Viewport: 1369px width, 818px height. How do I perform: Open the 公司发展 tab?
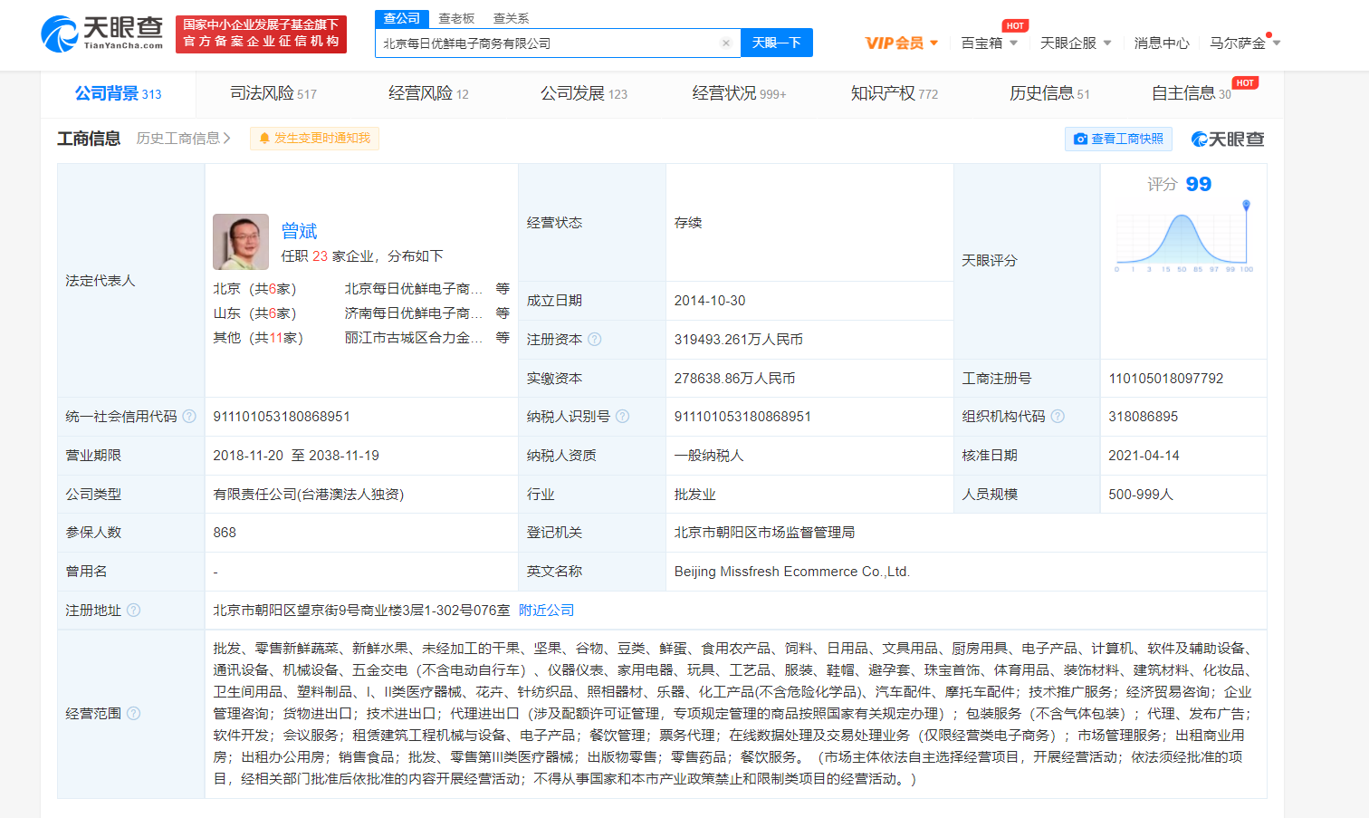(x=584, y=93)
